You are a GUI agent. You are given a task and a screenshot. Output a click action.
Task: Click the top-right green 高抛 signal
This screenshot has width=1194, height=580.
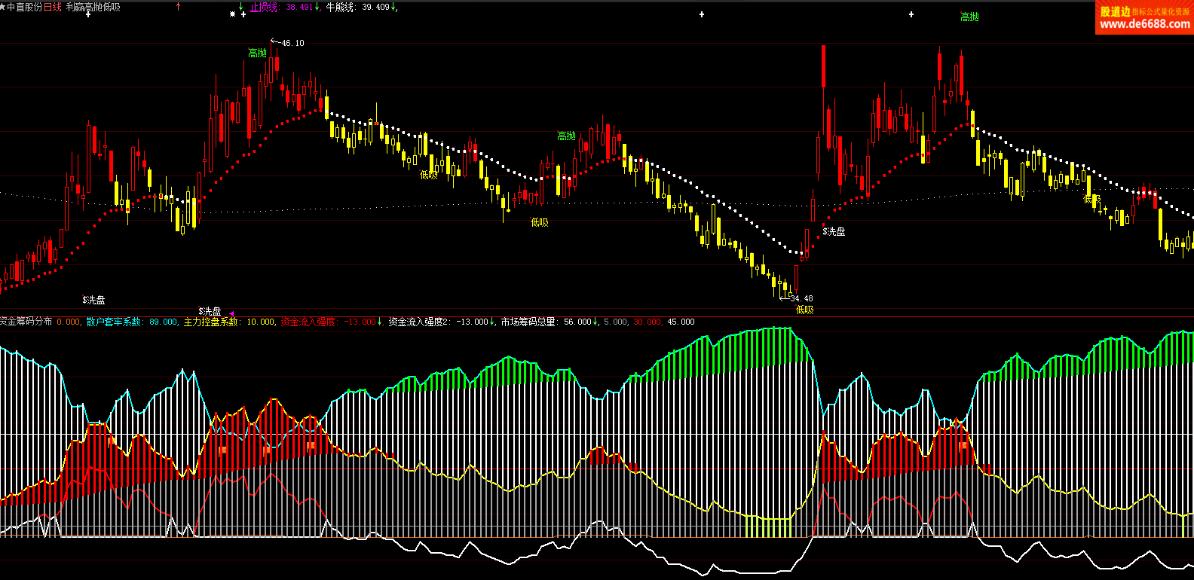click(x=969, y=17)
